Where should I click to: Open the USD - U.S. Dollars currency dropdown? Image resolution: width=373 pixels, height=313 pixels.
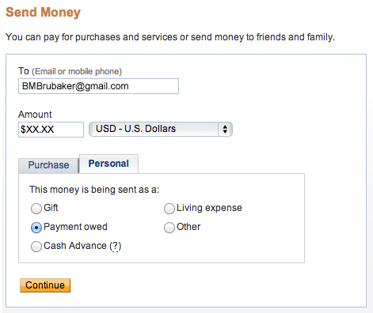[161, 129]
